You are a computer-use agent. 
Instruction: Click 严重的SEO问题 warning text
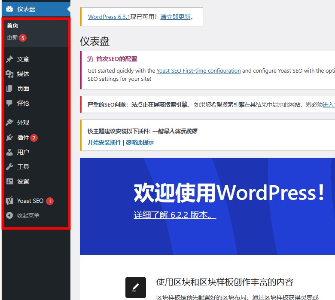coord(139,104)
